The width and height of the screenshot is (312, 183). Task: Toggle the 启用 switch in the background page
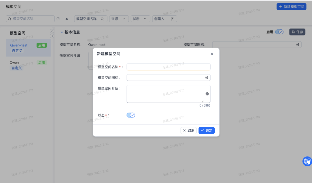coord(279,32)
